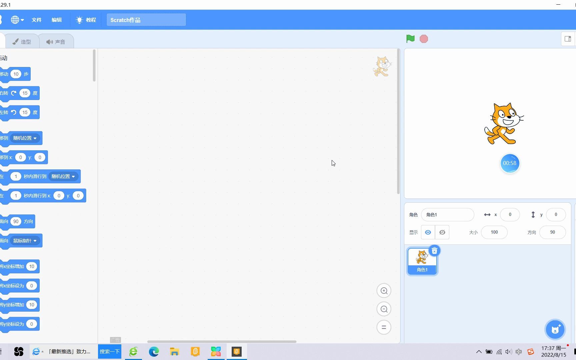Open the colorful pinwheel taskbar app
Image resolution: width=576 pixels, height=360 pixels.
click(216, 352)
